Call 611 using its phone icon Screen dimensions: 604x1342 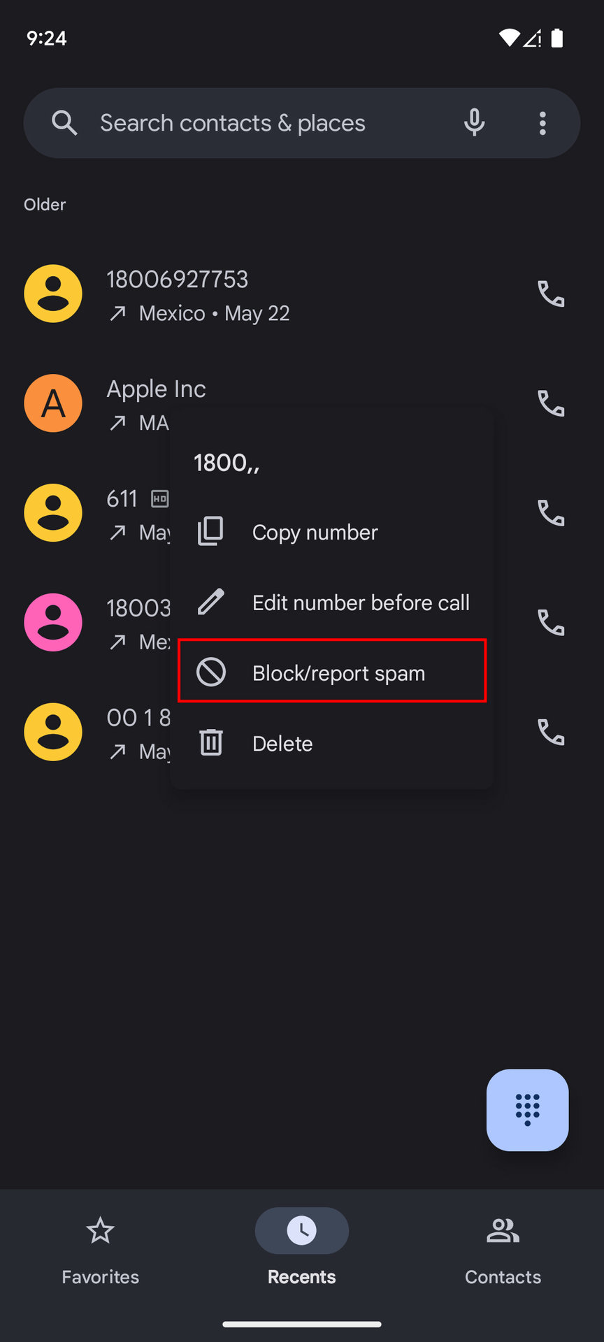coord(551,513)
